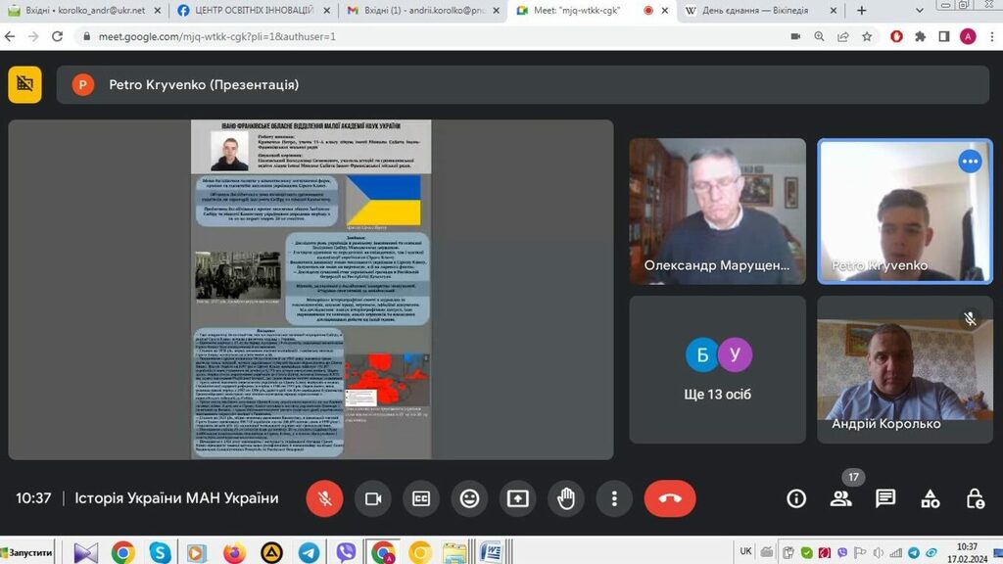Open the activities panel
Image resolution: width=1003 pixels, height=564 pixels.
coord(931,498)
